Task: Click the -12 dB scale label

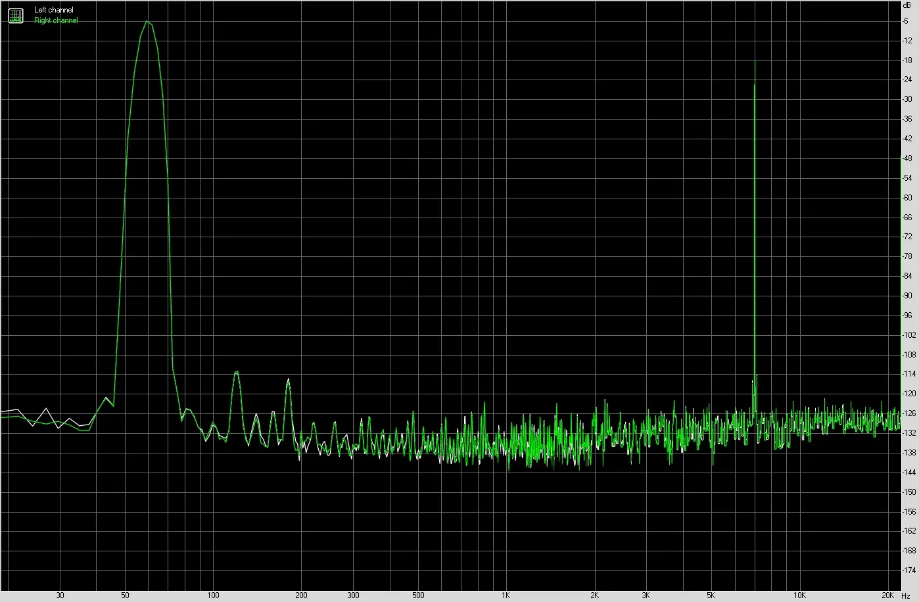Action: pyautogui.click(x=907, y=41)
